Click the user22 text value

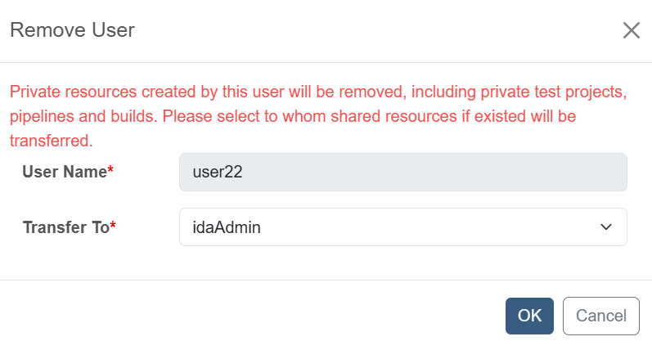(x=218, y=173)
